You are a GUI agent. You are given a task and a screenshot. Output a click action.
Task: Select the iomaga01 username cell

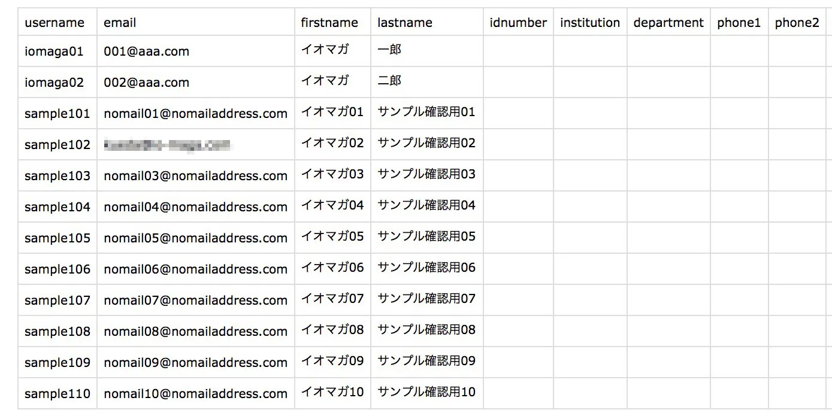(x=54, y=51)
